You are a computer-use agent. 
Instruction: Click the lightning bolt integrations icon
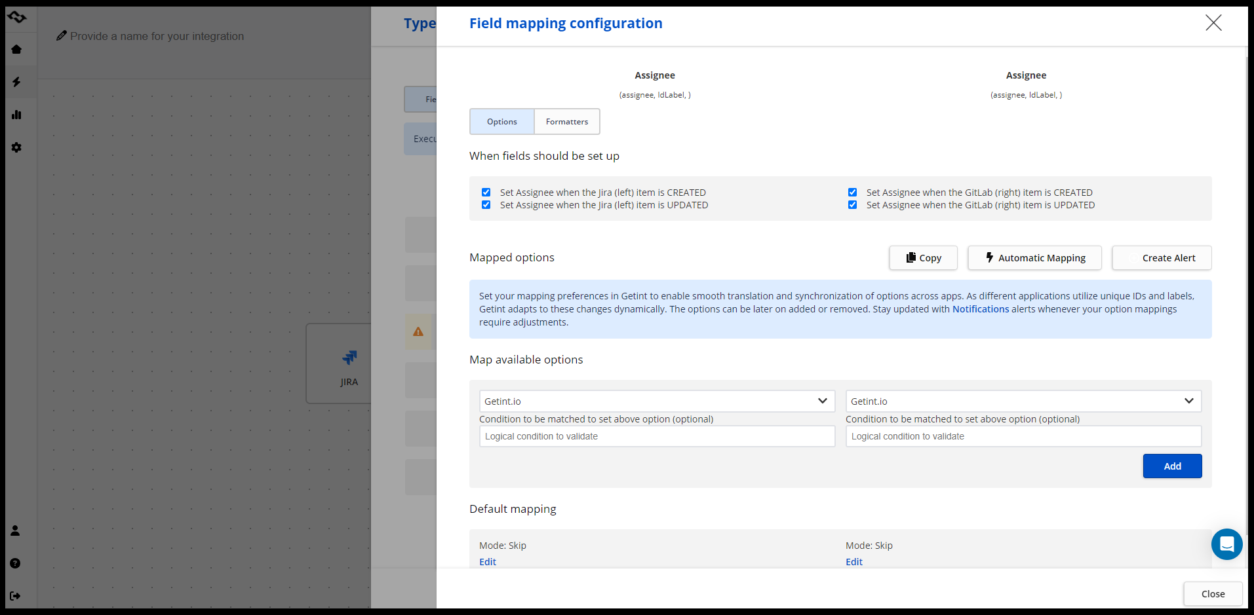click(x=16, y=82)
